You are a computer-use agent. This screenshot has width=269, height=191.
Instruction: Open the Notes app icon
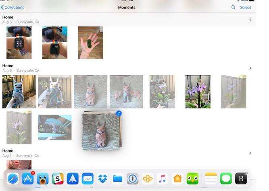tap(211, 179)
